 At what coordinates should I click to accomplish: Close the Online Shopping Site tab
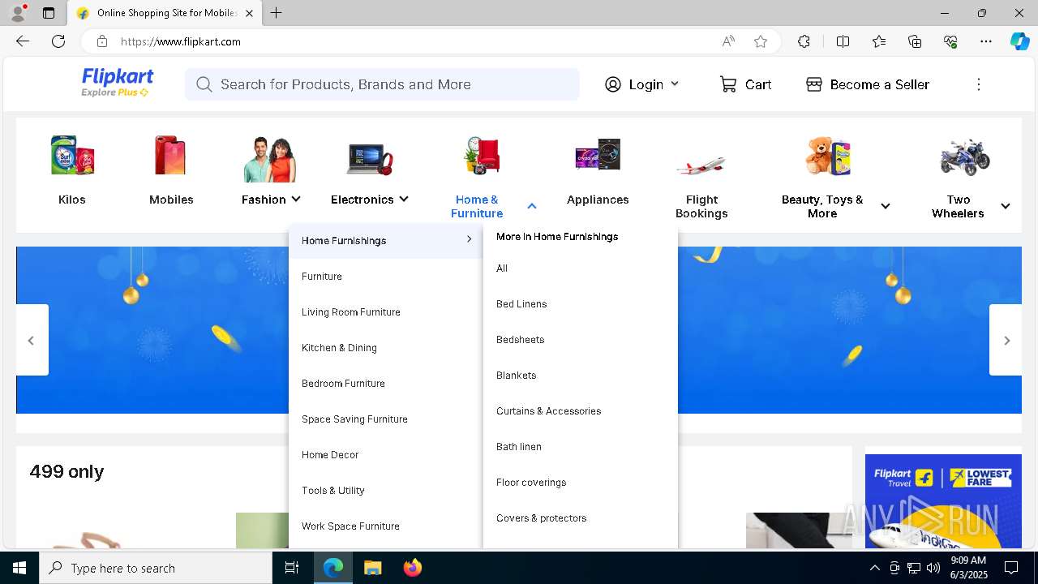(x=249, y=13)
